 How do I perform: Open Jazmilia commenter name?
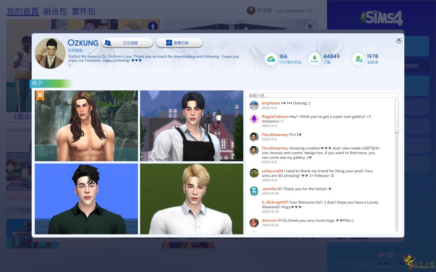pyautogui.click(x=269, y=189)
